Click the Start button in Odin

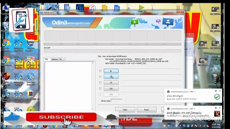coord(125,110)
